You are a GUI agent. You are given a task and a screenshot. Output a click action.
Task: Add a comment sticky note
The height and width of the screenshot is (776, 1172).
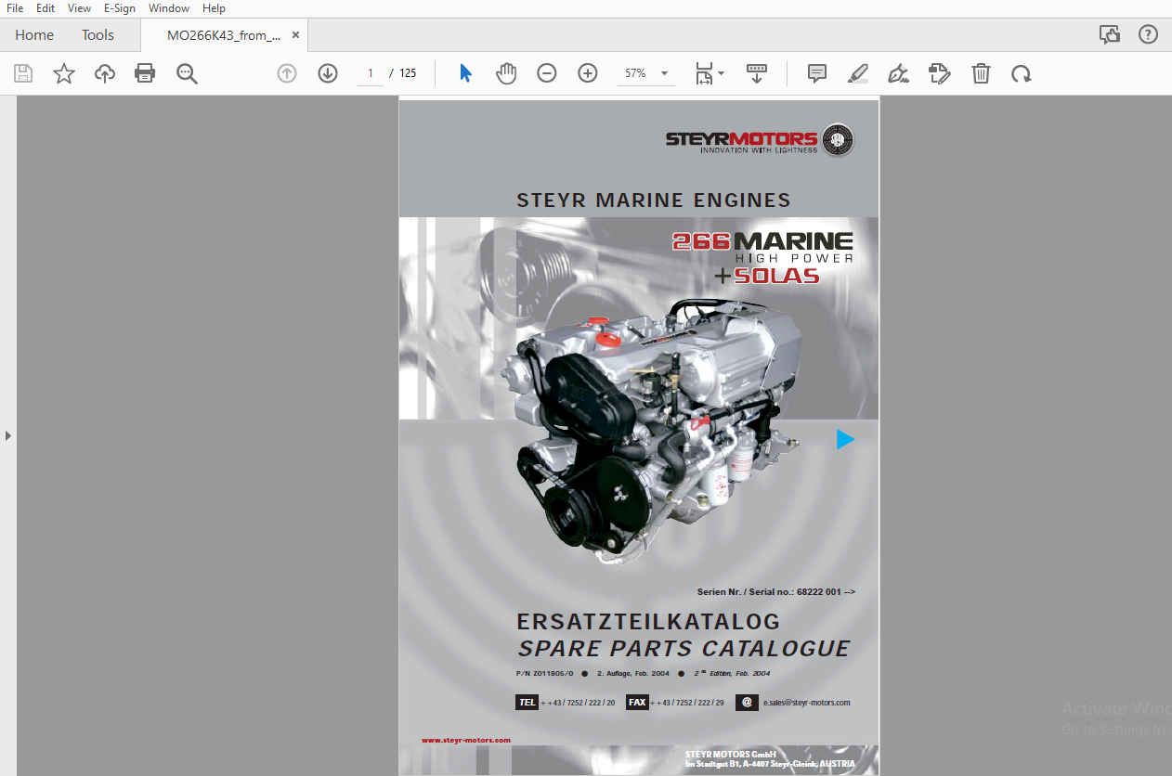click(x=817, y=73)
